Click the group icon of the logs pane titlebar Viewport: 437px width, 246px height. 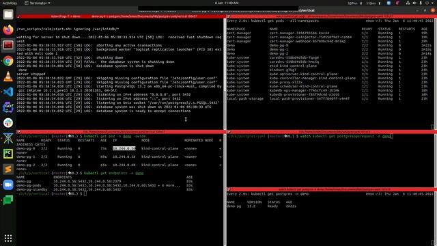click(x=18, y=16)
